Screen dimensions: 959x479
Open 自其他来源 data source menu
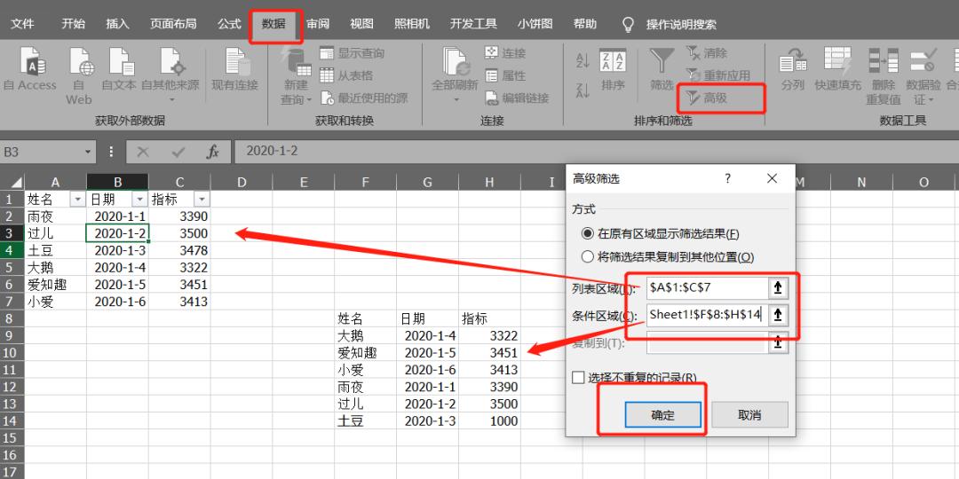tap(170, 75)
